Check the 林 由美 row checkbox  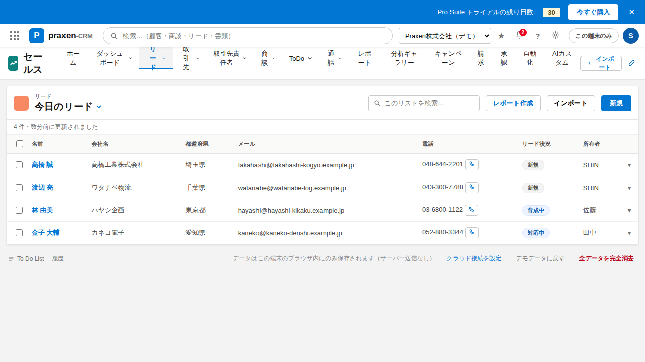19,210
